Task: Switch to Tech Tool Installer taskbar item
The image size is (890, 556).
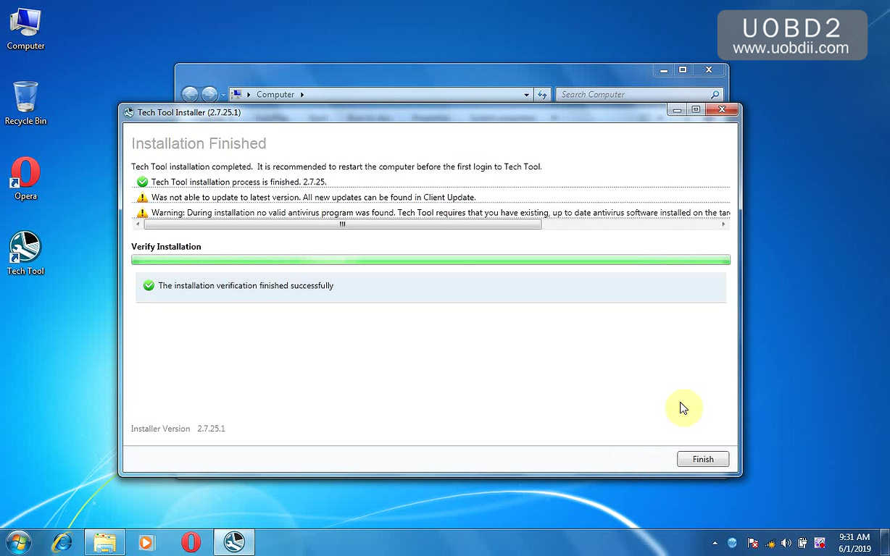Action: (234, 542)
